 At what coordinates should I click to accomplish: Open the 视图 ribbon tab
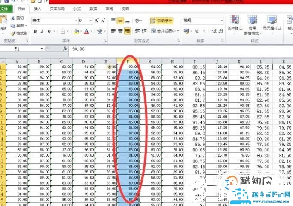125,9
